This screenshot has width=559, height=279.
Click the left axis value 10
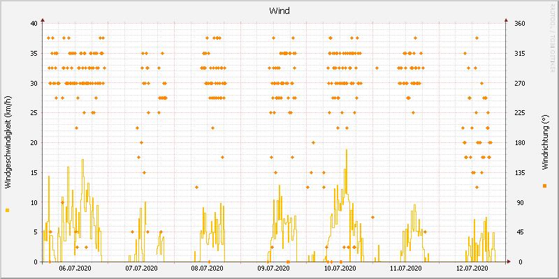point(34,202)
